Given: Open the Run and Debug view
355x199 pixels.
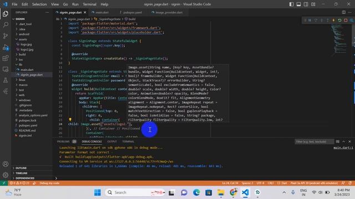Looking at the screenshot, I should [6, 47].
